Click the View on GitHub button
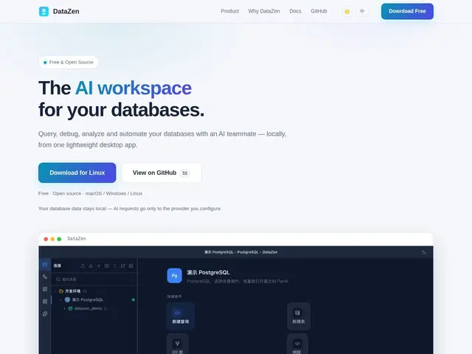472x354 pixels. click(162, 173)
